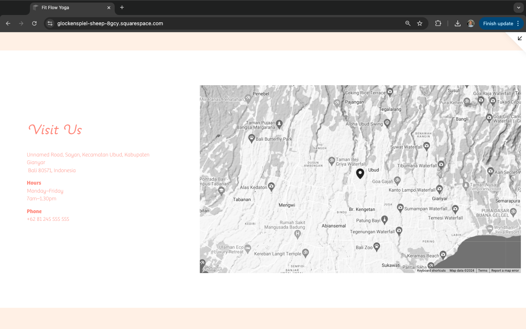This screenshot has height=329, width=526.
Task: Click the Air Panas Penatahan marker
Action: click(248, 98)
